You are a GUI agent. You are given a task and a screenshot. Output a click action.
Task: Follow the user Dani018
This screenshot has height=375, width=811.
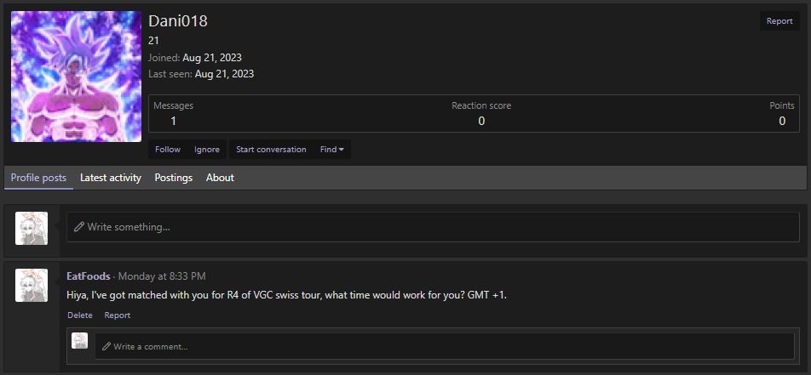168,150
